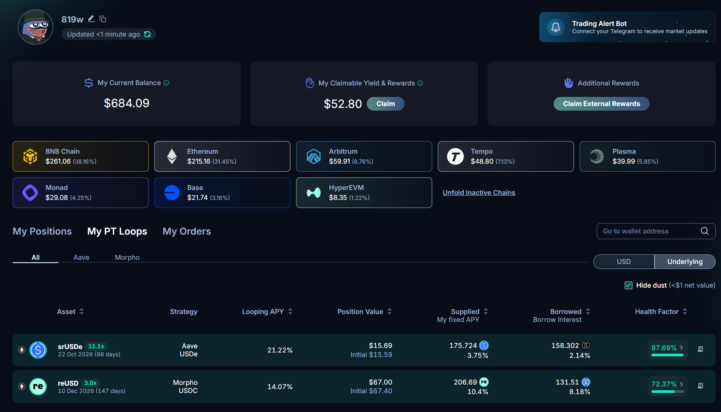Sort by Looping APY column

pyautogui.click(x=267, y=312)
